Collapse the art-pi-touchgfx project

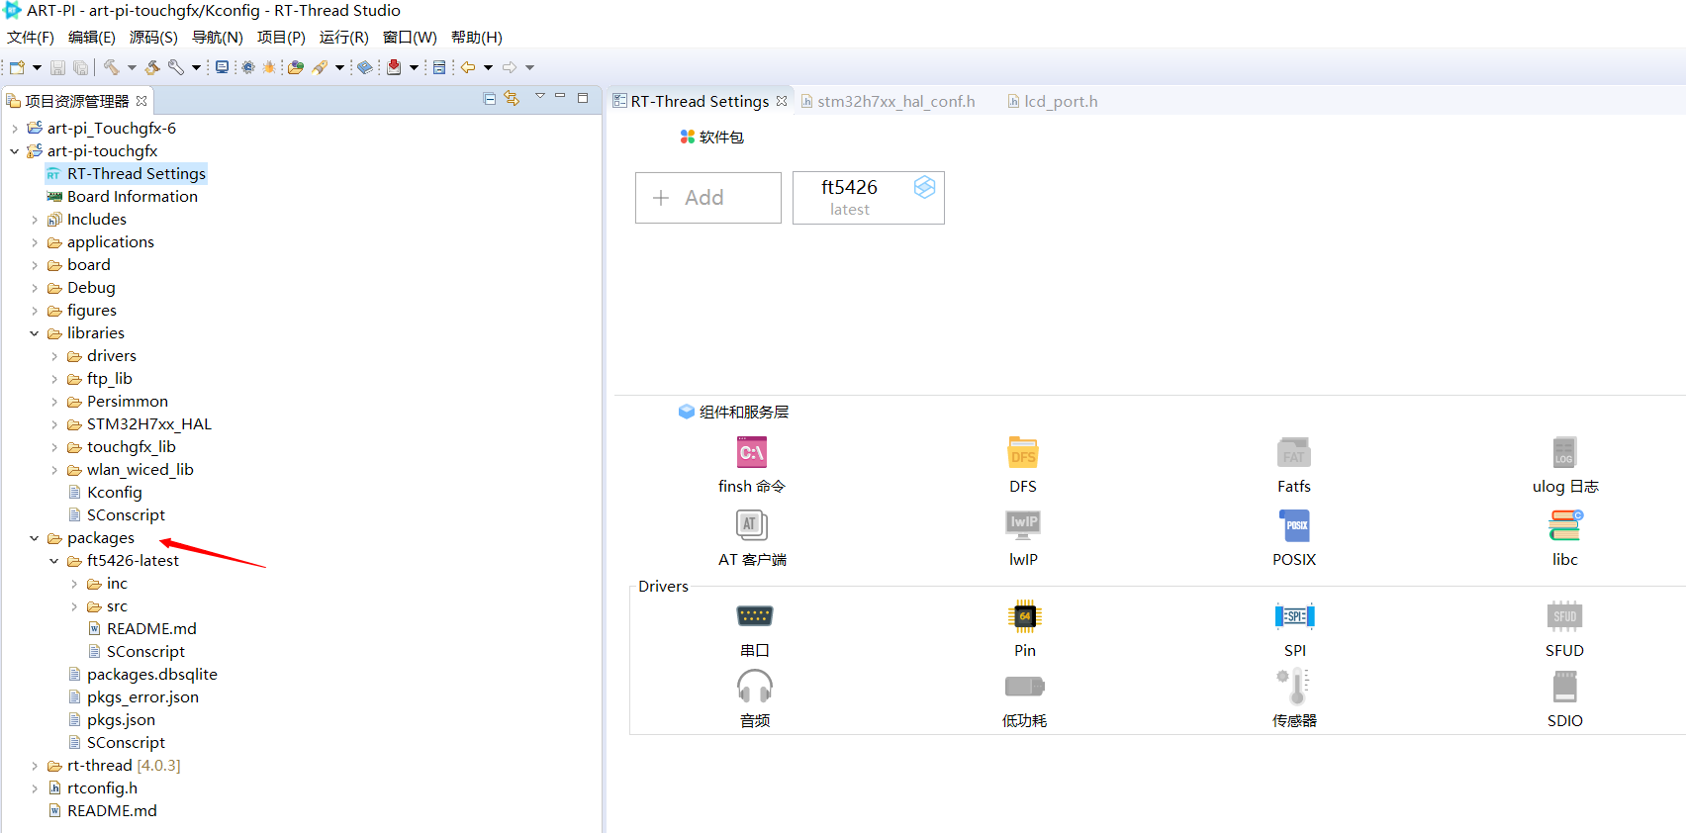click(x=15, y=151)
